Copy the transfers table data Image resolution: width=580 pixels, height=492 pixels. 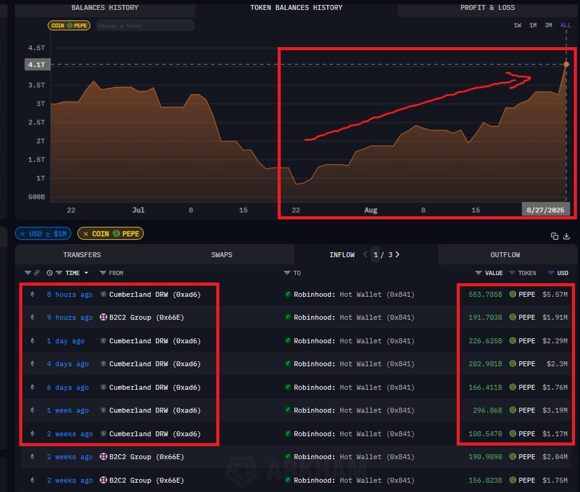click(554, 236)
